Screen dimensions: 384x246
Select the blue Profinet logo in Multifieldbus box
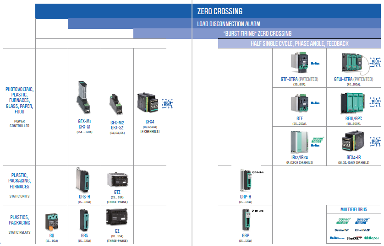coord(362,221)
